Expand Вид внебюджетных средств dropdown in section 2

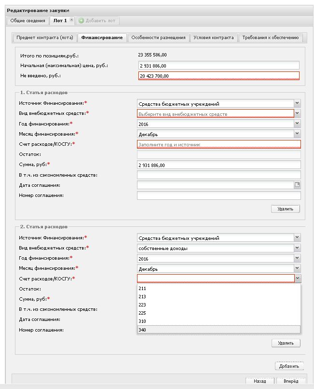[x=297, y=248]
